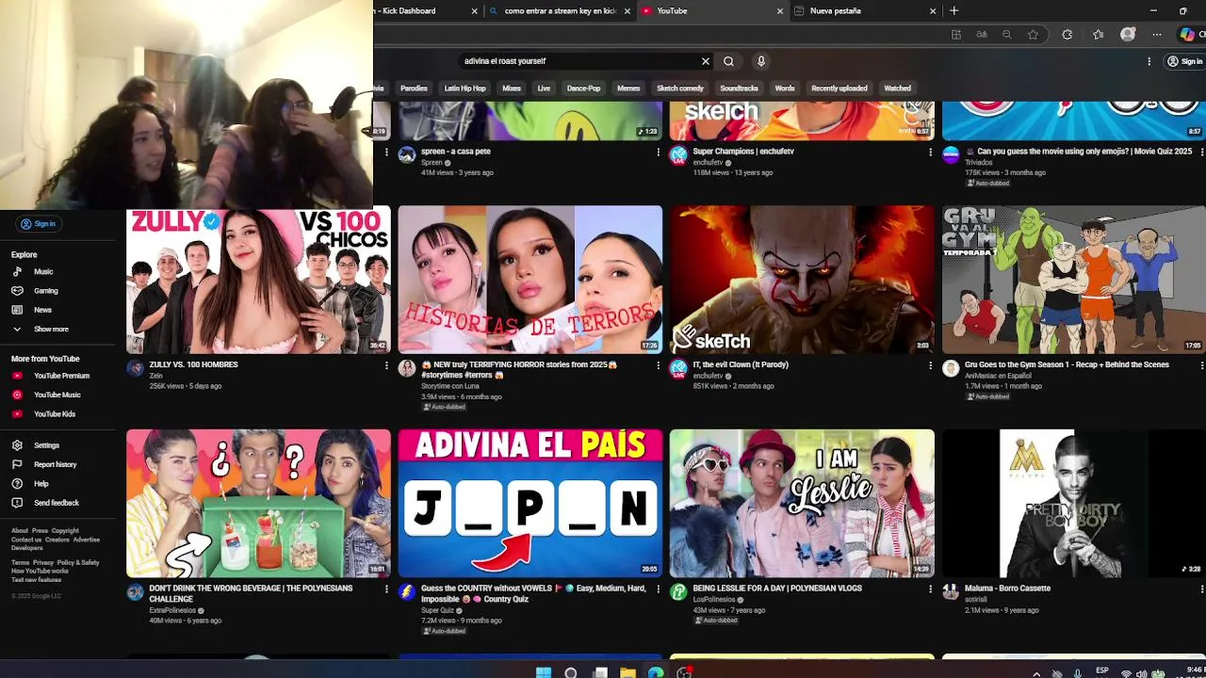This screenshot has height=678, width=1206.
Task: Play ZULLY VS 100 CHICOS thumbnail
Action: [x=258, y=280]
